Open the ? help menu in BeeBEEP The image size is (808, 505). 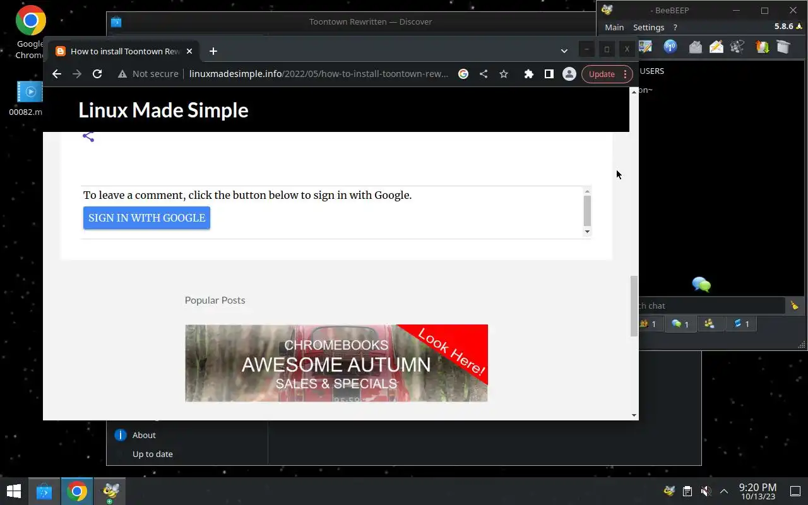click(x=675, y=27)
